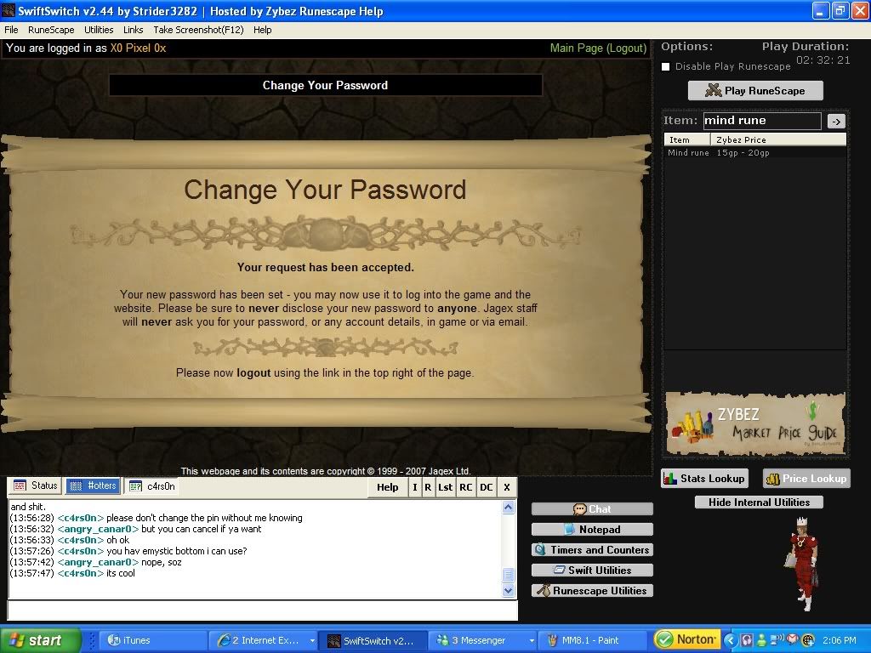Click the Zybez Market Price Guide banner
The height and width of the screenshot is (653, 871).
(x=755, y=423)
